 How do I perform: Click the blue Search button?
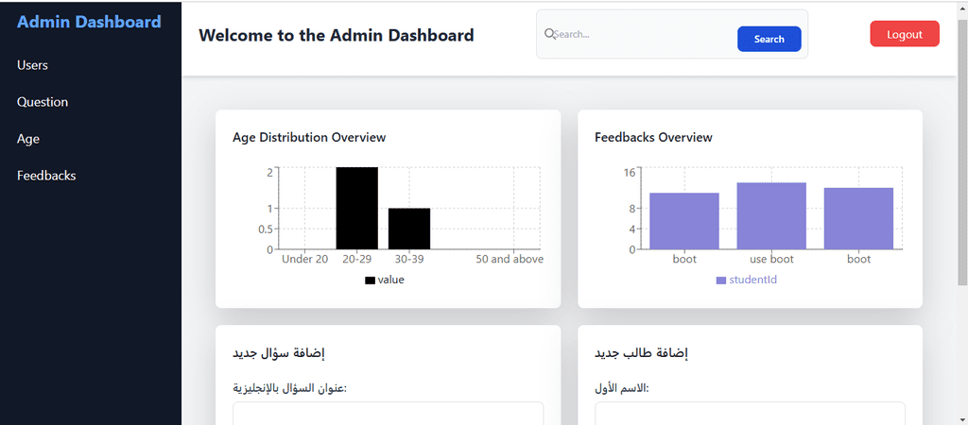pyautogui.click(x=769, y=39)
